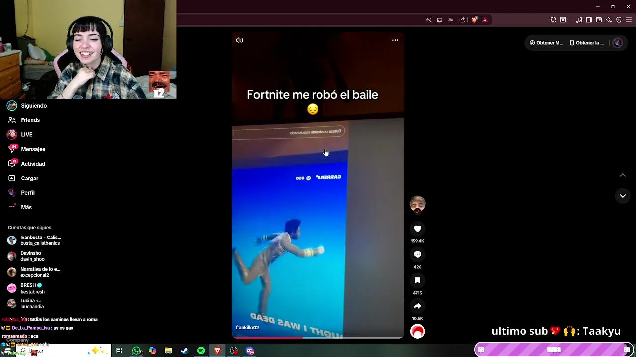636x357 pixels.
Task: Open Leo AI sparkle icon
Action: point(609,20)
